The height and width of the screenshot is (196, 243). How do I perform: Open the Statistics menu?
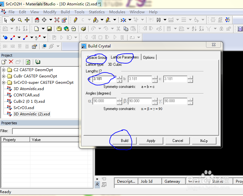[97, 12]
